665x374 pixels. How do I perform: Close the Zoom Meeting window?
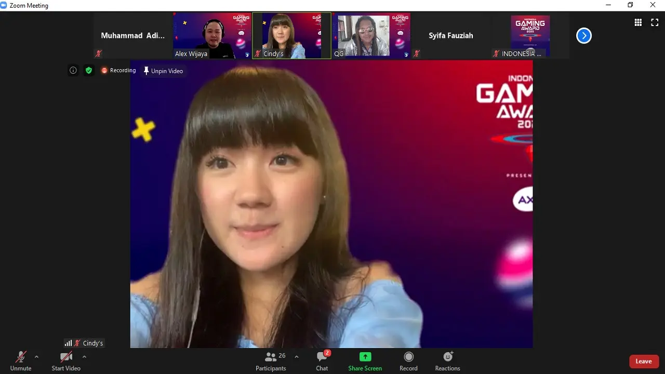tap(653, 5)
